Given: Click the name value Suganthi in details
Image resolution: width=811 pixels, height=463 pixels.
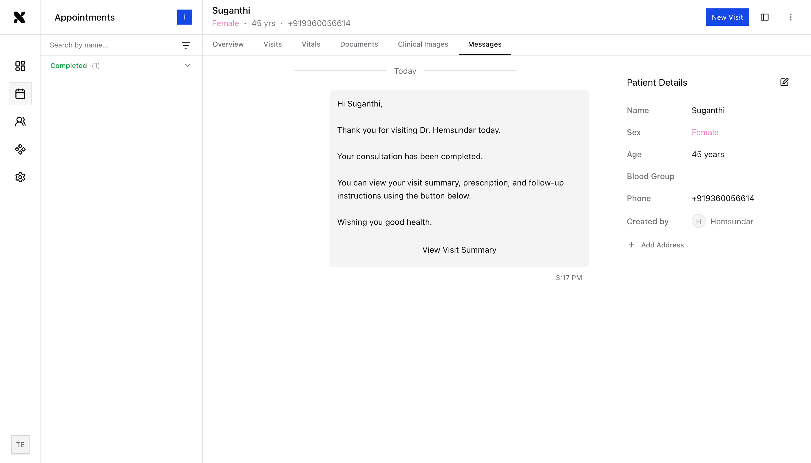Looking at the screenshot, I should click(708, 110).
